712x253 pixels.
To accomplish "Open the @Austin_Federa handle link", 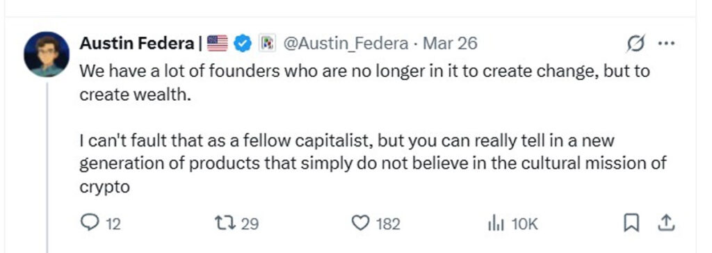I will pyautogui.click(x=346, y=44).
